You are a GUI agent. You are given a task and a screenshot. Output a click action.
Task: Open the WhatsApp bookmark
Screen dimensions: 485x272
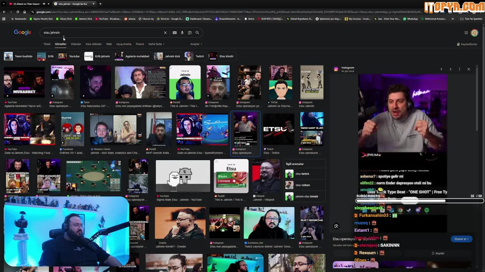(410, 19)
